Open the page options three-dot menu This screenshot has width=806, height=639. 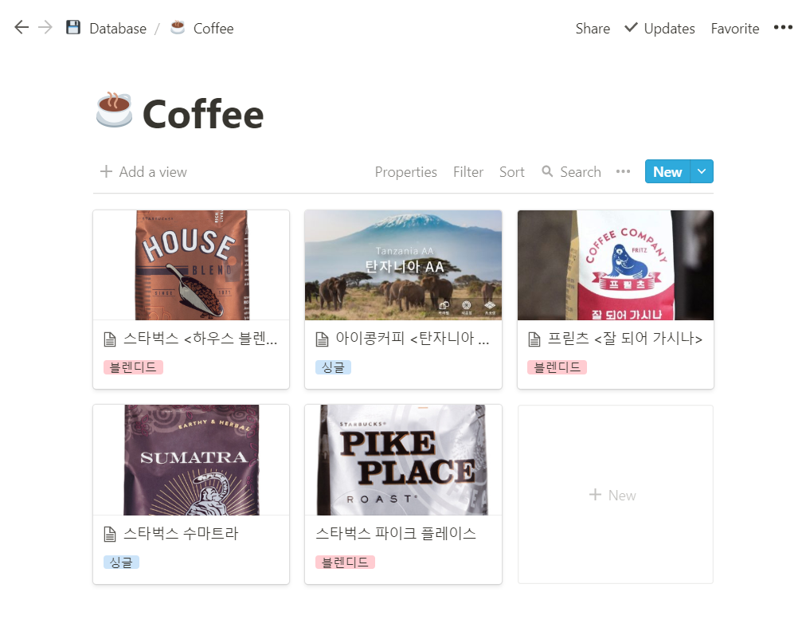[x=783, y=27]
